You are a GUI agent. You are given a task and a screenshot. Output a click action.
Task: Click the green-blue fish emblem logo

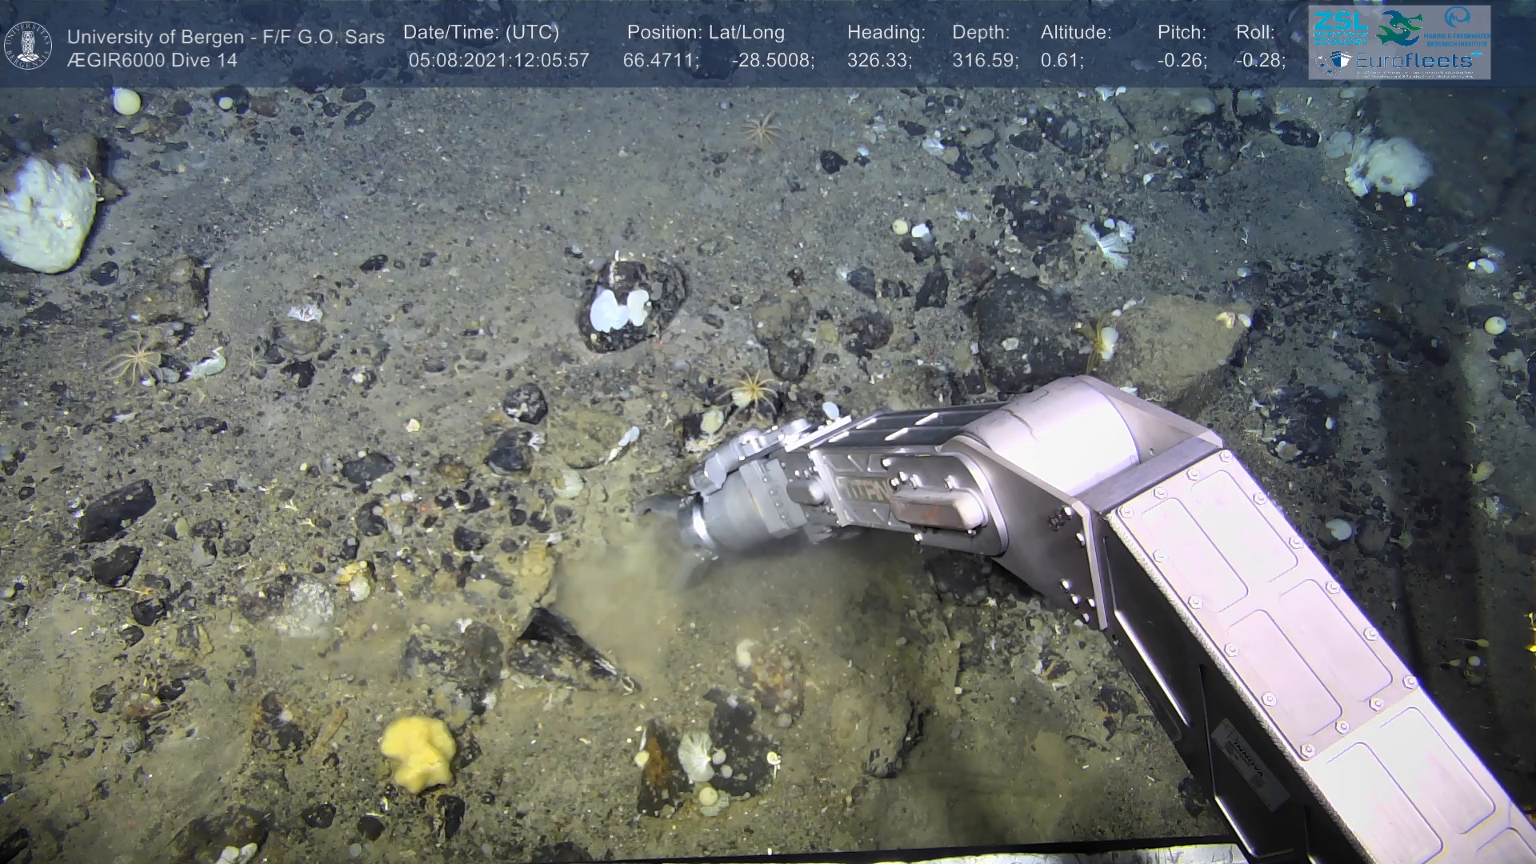1398,29
